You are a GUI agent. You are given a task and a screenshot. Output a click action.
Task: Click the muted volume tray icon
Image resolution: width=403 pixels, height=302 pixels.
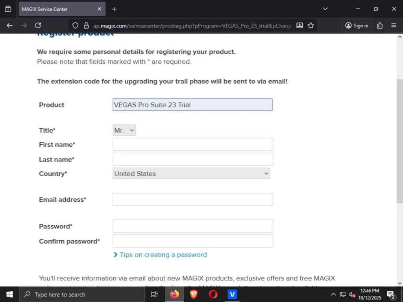(352, 294)
